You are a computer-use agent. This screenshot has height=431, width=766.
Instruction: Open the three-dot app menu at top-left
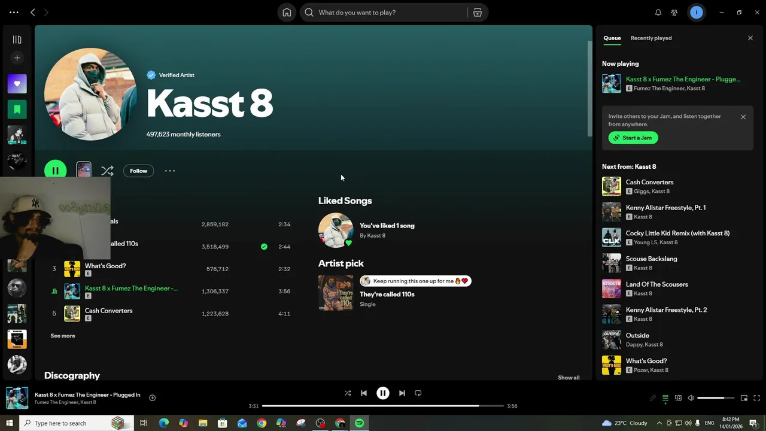[14, 13]
